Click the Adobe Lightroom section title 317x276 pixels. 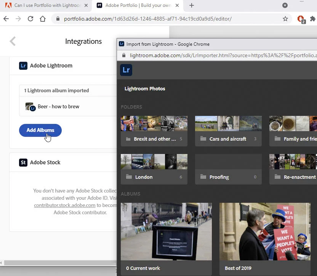click(x=51, y=66)
